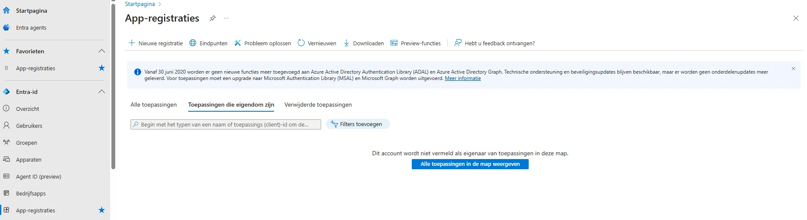
Task: Open Agent ID (preview) icon
Action: pyautogui.click(x=6, y=176)
